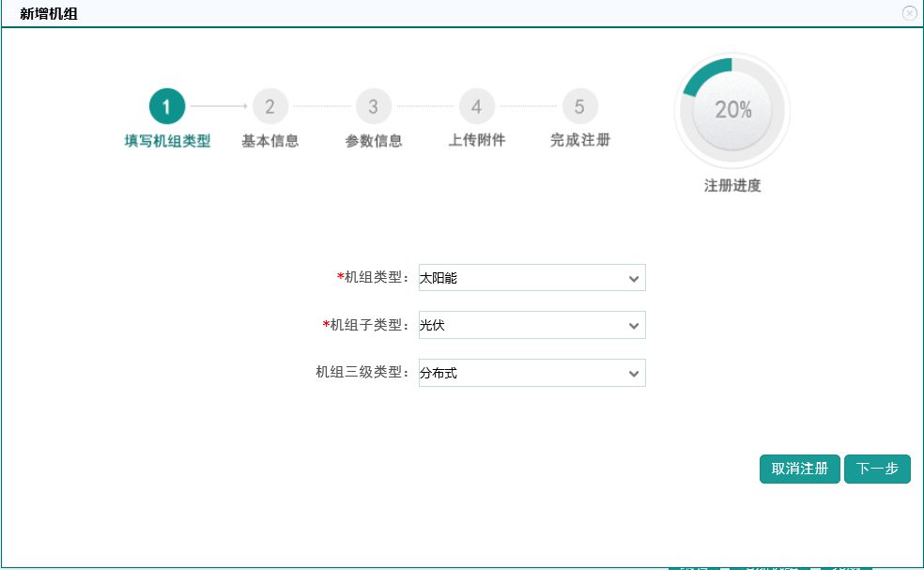Select the 填写机组类型 step label
The height and width of the screenshot is (570, 924).
(167, 141)
